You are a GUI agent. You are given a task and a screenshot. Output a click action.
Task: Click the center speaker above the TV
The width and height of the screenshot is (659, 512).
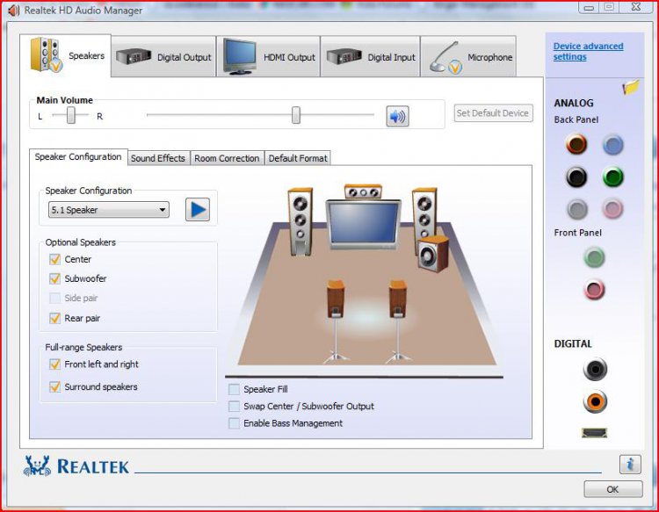pos(363,191)
